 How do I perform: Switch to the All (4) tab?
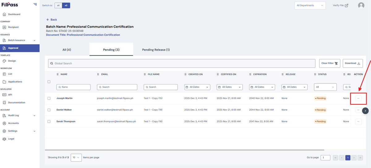click(x=67, y=50)
